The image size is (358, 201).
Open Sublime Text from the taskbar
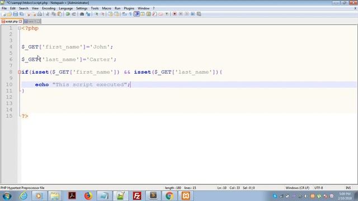coord(153,196)
